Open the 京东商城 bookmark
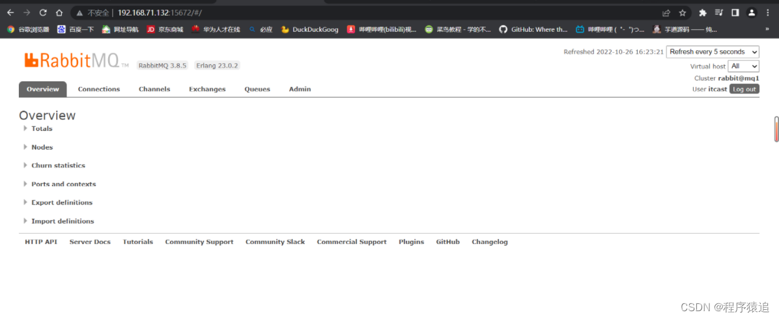Screen dimensions: 779x319 pos(165,29)
